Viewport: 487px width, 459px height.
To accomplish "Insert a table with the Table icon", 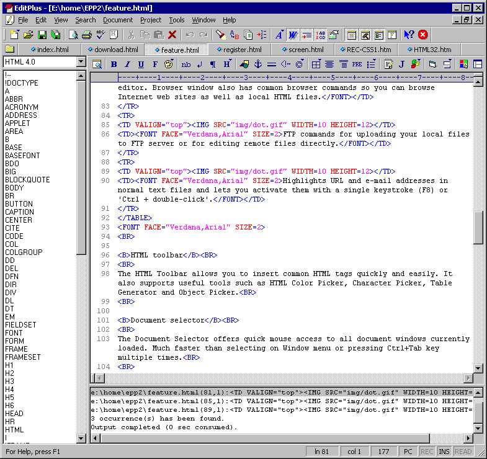I will click(x=316, y=64).
